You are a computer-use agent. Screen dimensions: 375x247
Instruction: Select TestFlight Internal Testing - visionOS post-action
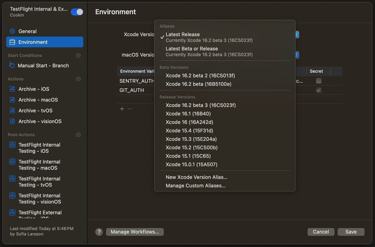click(x=45, y=199)
